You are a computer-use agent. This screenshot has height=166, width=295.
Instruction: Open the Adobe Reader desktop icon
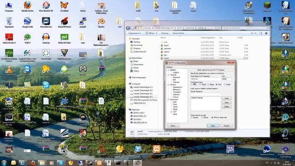click(x=9, y=38)
